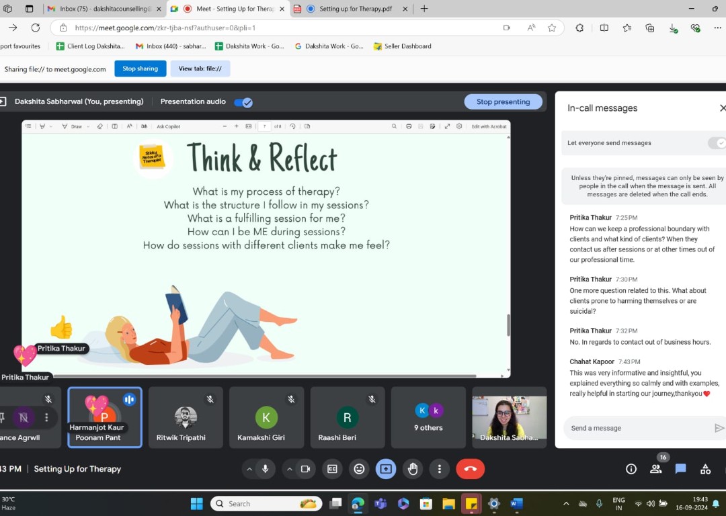Screen dimensions: 726x516
Task: Expand the camera video settings chevron
Action: coord(289,469)
